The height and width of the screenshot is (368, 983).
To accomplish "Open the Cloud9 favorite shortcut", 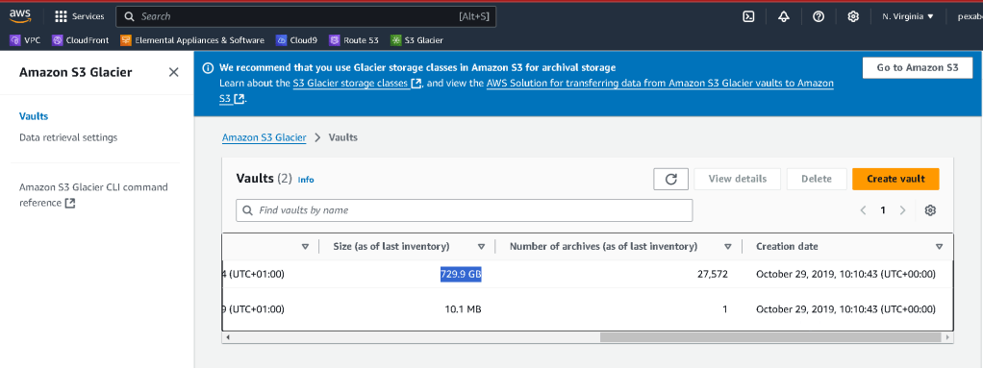I will tap(296, 40).
